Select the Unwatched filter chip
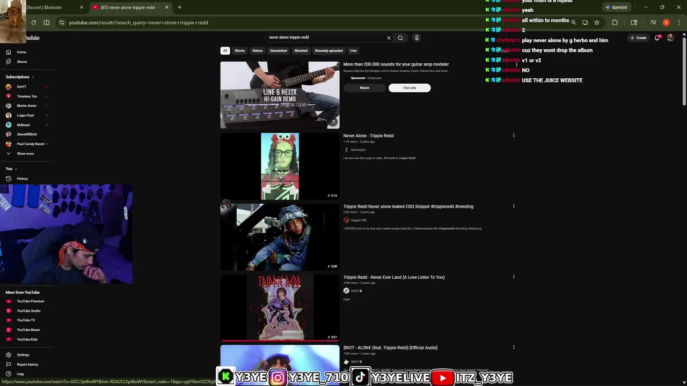Screen dimensions: 687x386 (278, 50)
